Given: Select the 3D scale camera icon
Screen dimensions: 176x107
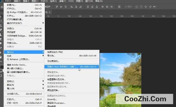Looking at the screenshot, I should [x=155, y=7].
